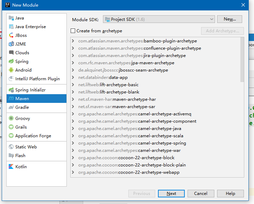Click IntelliJ logo in title bar
The height and width of the screenshot is (204, 254).
(x=8, y=5)
